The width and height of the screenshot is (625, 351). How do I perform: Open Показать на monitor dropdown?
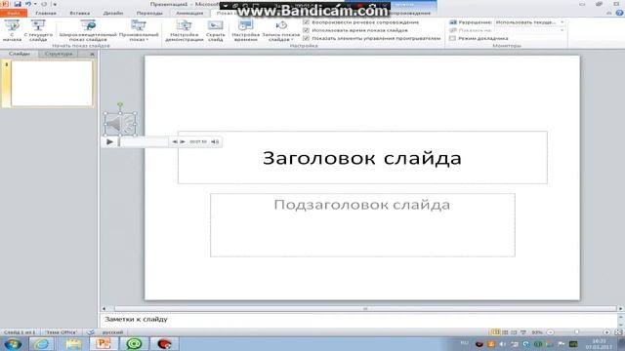[x=529, y=30]
